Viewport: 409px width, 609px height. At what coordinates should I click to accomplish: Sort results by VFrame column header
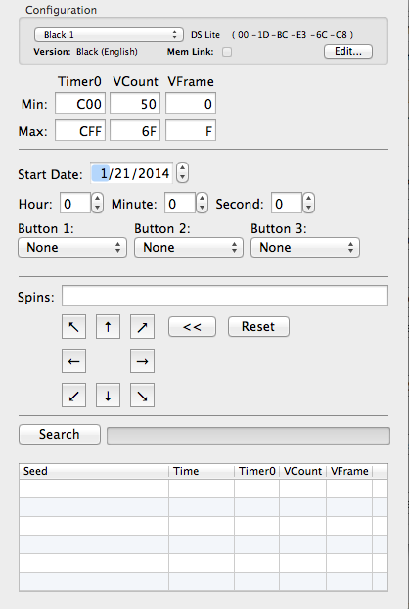pos(349,471)
